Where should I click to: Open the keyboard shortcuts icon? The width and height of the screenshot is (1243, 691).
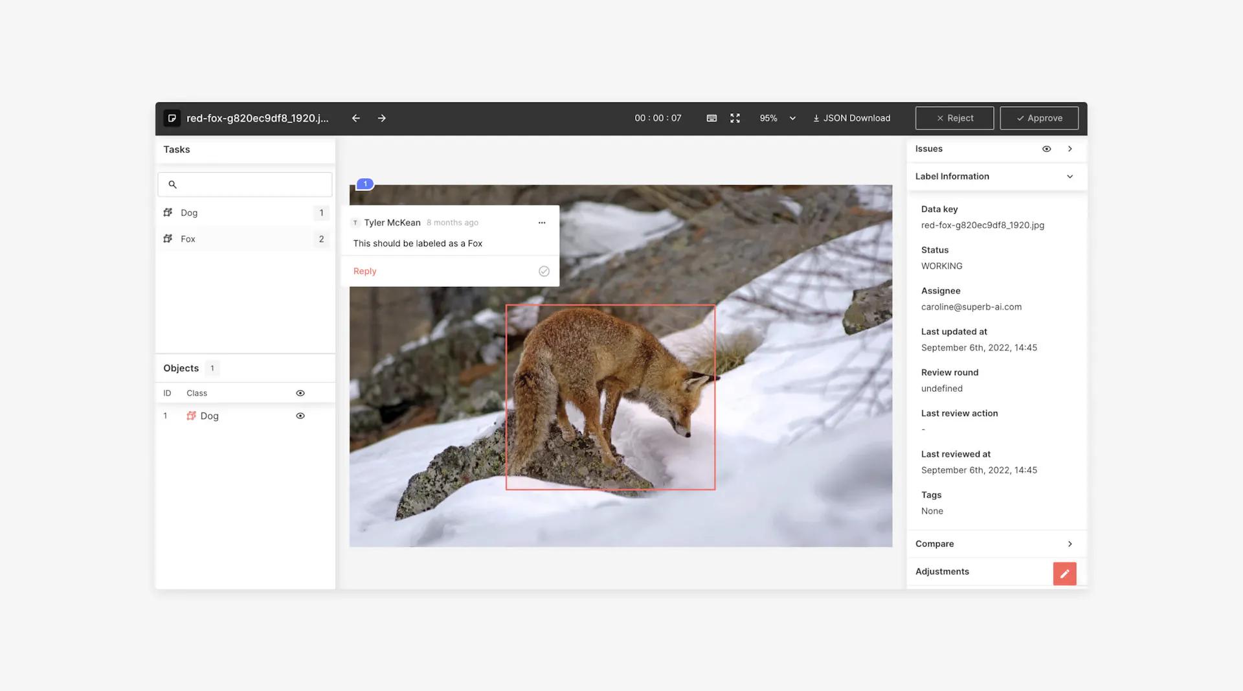[x=711, y=118]
